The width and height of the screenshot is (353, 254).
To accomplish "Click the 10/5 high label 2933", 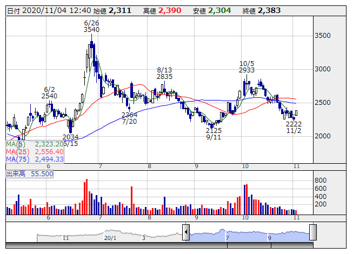I will 247,70.
